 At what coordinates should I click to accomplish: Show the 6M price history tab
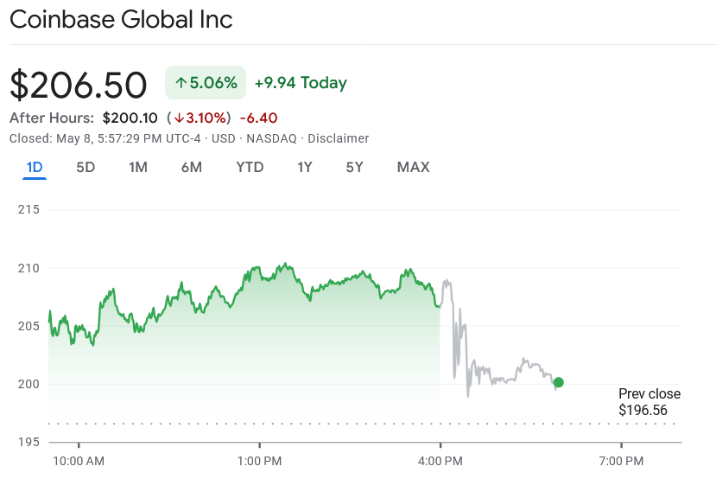tap(192, 167)
